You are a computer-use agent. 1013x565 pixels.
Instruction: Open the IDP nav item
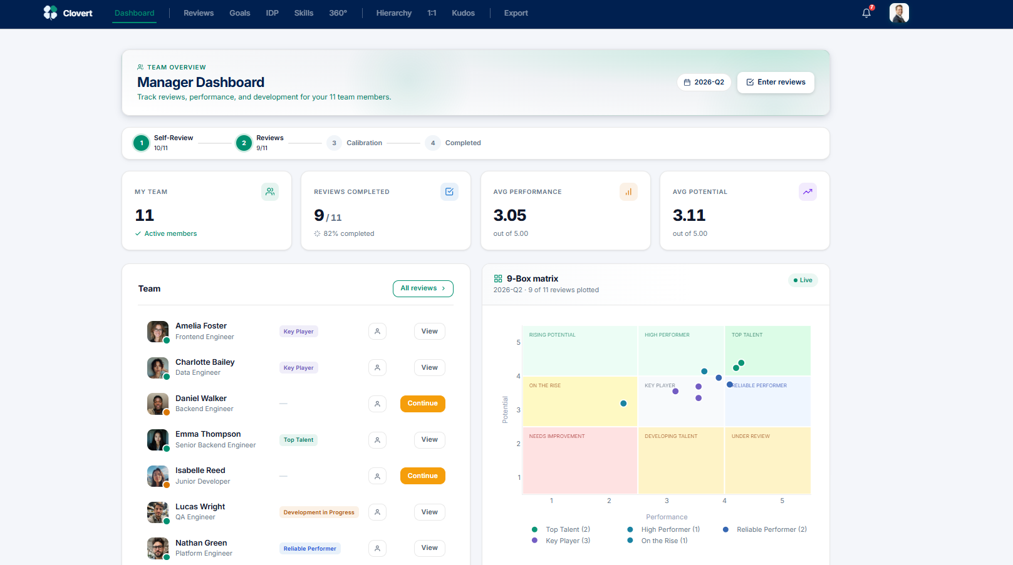click(x=272, y=13)
